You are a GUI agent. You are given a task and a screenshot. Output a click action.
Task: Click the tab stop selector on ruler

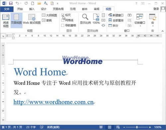pyautogui.click(x=3, y=36)
